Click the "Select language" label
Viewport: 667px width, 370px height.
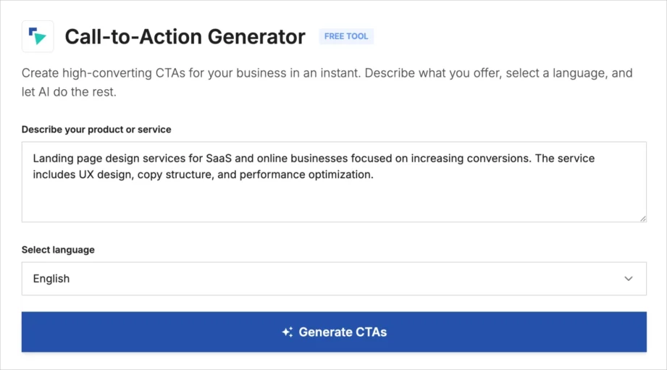(x=58, y=250)
